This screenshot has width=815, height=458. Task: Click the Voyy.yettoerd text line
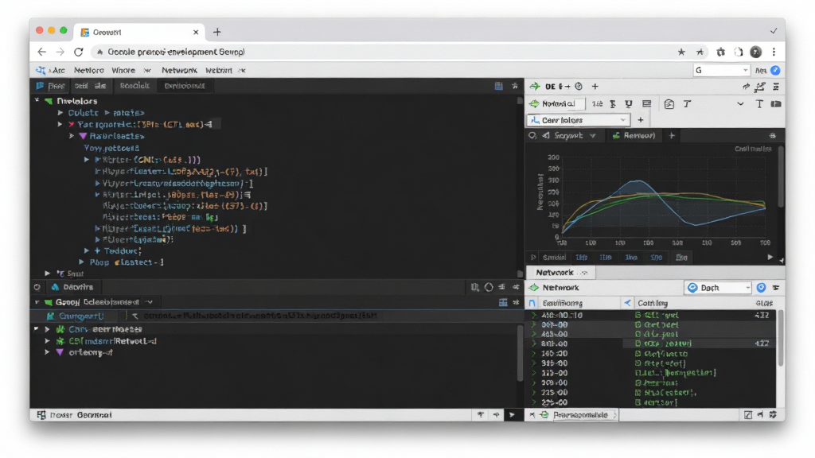(x=111, y=148)
